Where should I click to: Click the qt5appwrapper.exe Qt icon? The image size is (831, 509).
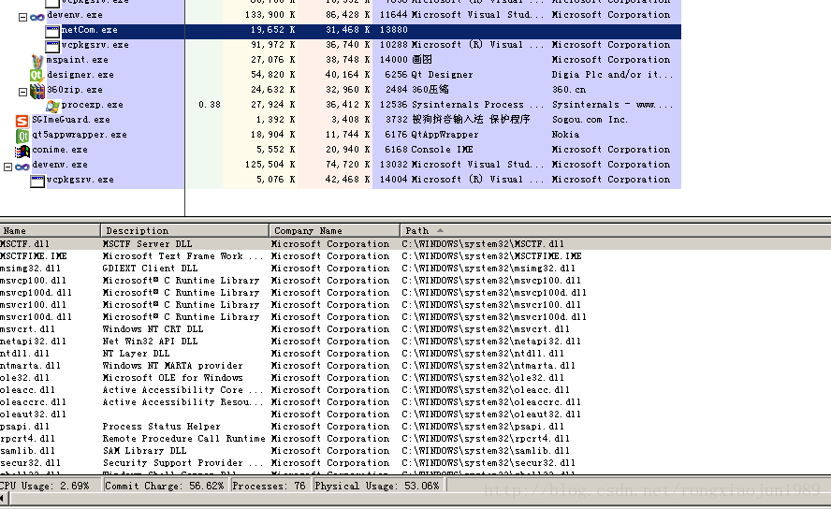tap(22, 136)
